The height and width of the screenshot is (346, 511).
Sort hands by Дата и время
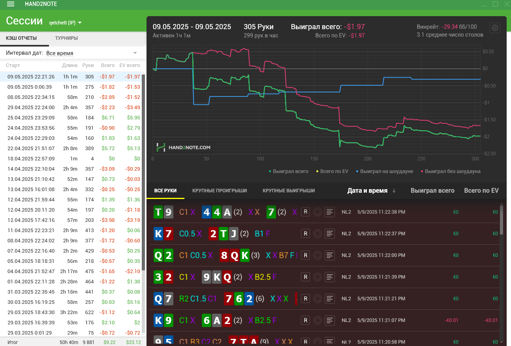(367, 191)
